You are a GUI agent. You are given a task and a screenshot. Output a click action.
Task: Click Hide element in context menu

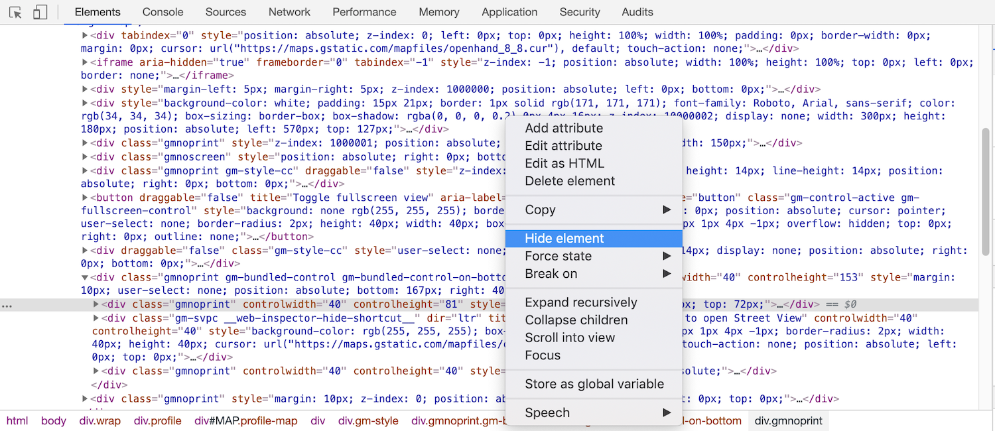[594, 239]
